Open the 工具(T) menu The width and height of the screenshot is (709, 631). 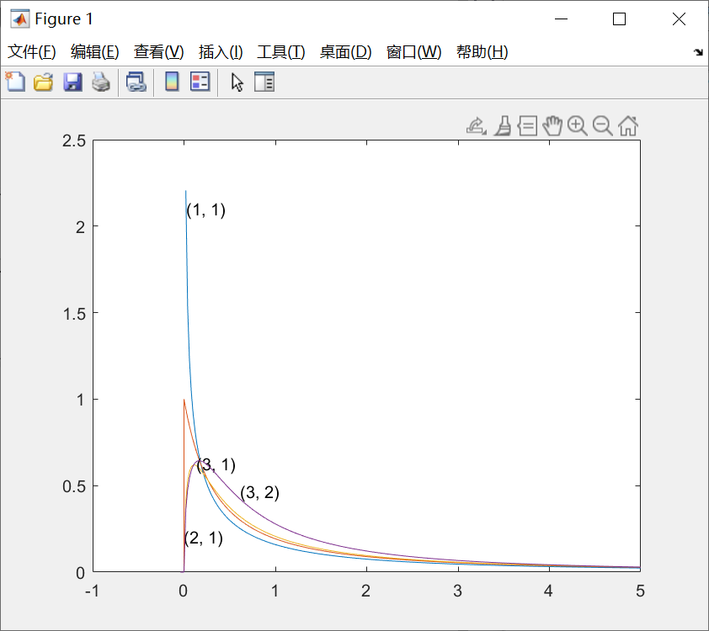coord(280,52)
